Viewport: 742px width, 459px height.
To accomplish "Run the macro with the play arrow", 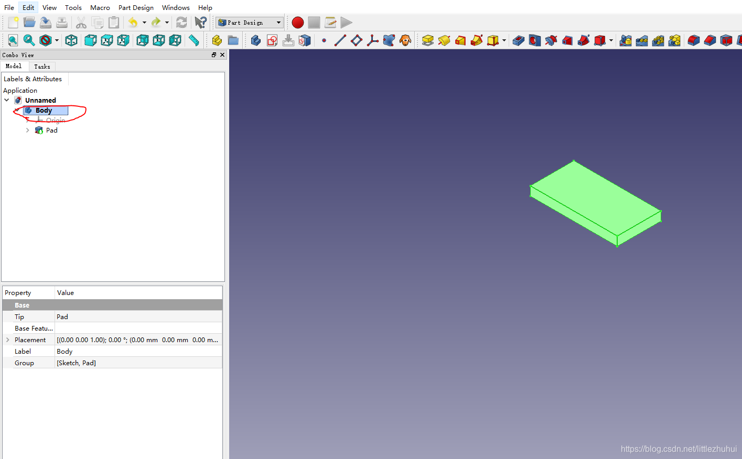I will (346, 23).
